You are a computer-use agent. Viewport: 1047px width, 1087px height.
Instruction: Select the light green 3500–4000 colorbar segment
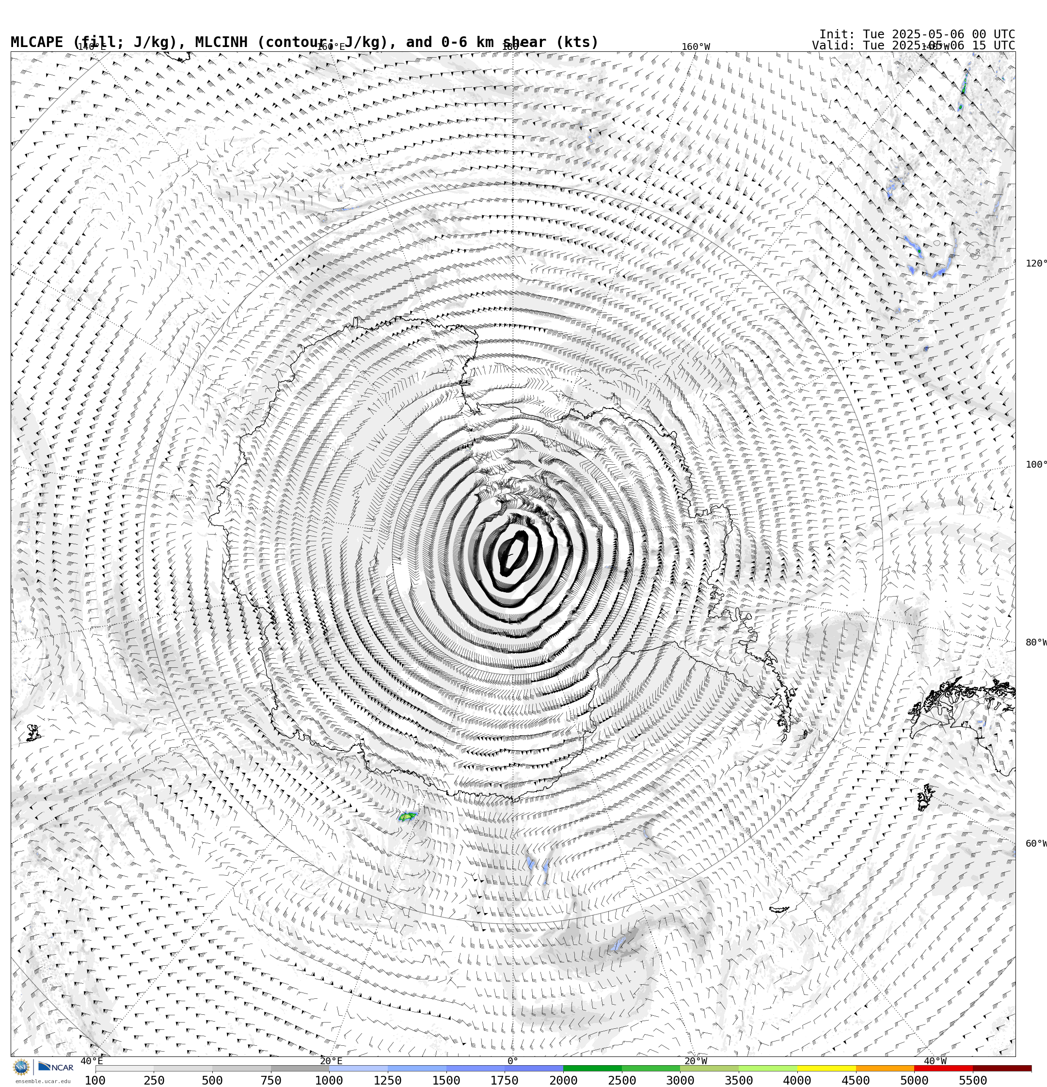(x=768, y=1068)
